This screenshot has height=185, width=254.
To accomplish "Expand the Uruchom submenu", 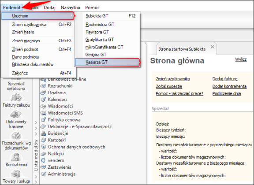I will pyautogui.click(x=37, y=16).
